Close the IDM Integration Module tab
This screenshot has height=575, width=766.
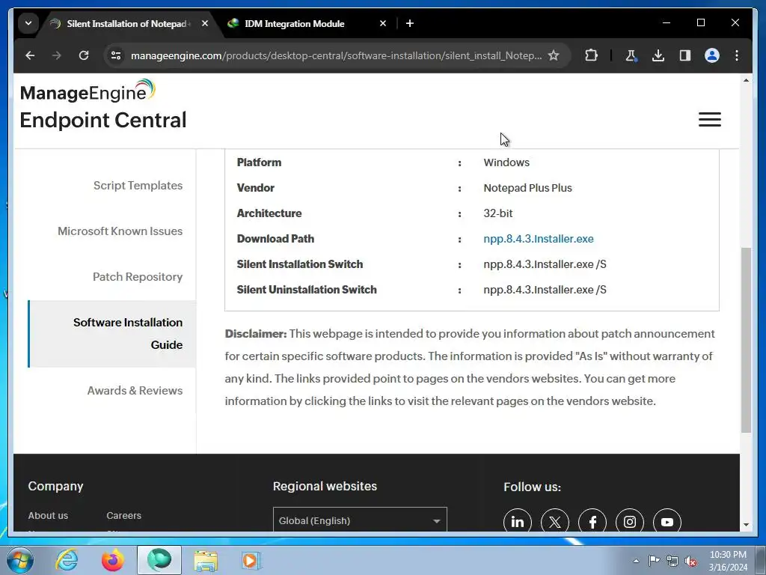(383, 23)
